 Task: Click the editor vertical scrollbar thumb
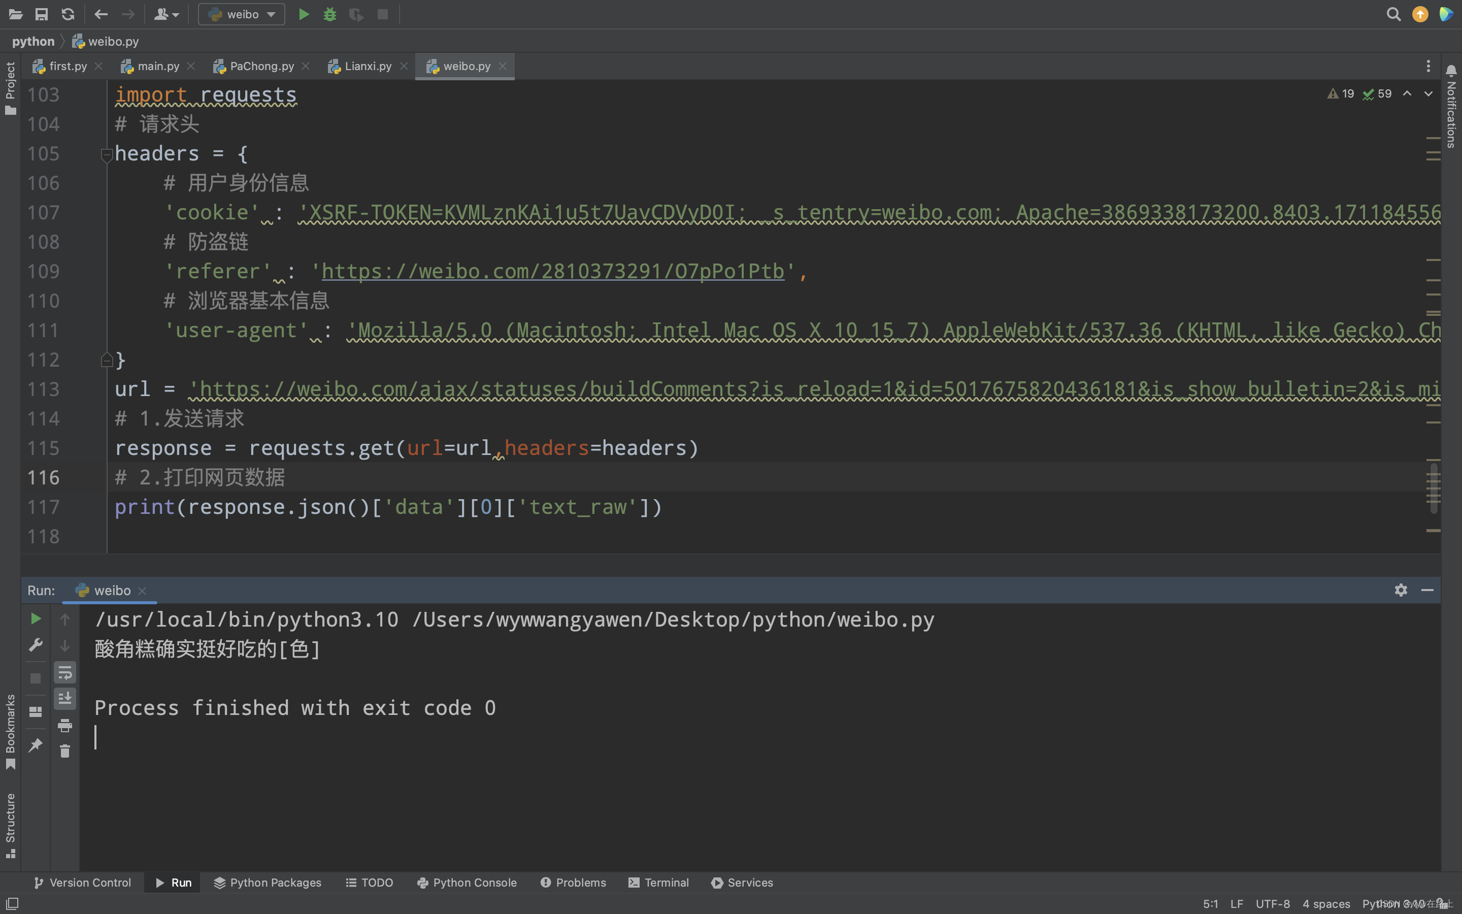(1434, 487)
